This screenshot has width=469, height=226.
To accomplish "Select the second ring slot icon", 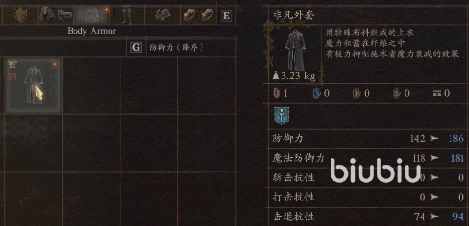I will tap(207, 15).
